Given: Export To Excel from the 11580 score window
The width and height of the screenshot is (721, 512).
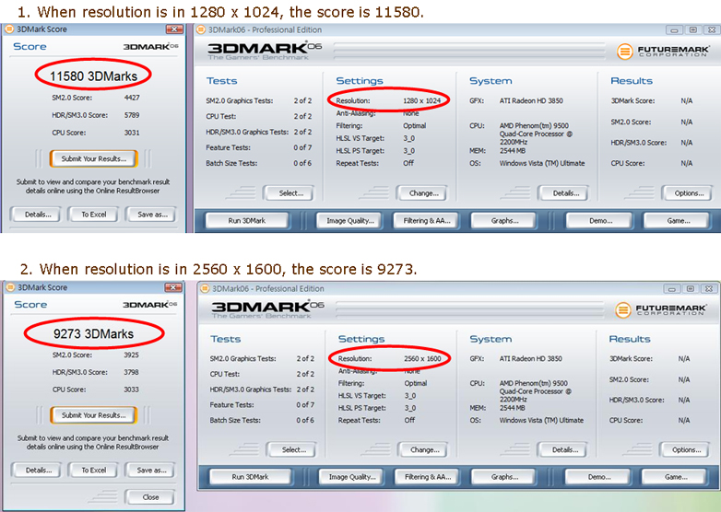Looking at the screenshot, I should coord(93,215).
